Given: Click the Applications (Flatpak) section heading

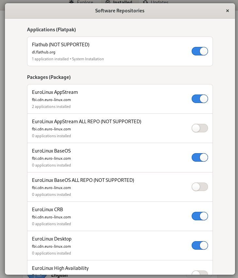Looking at the screenshot, I should click(x=52, y=30).
